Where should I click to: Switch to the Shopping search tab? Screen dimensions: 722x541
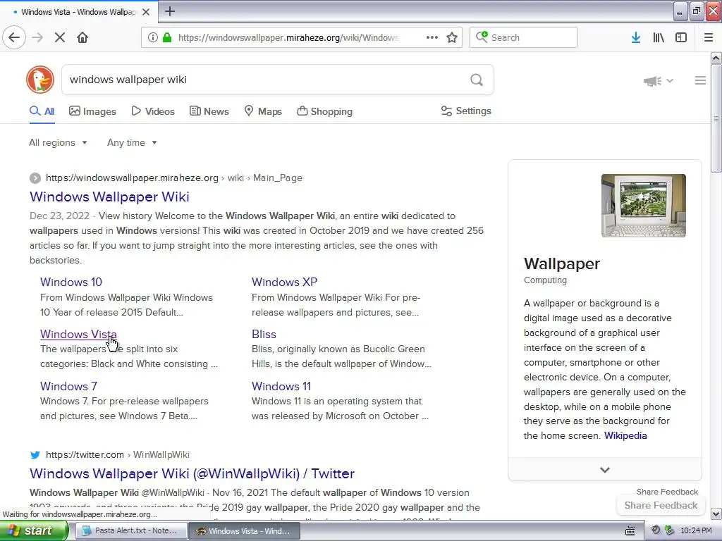tap(324, 111)
